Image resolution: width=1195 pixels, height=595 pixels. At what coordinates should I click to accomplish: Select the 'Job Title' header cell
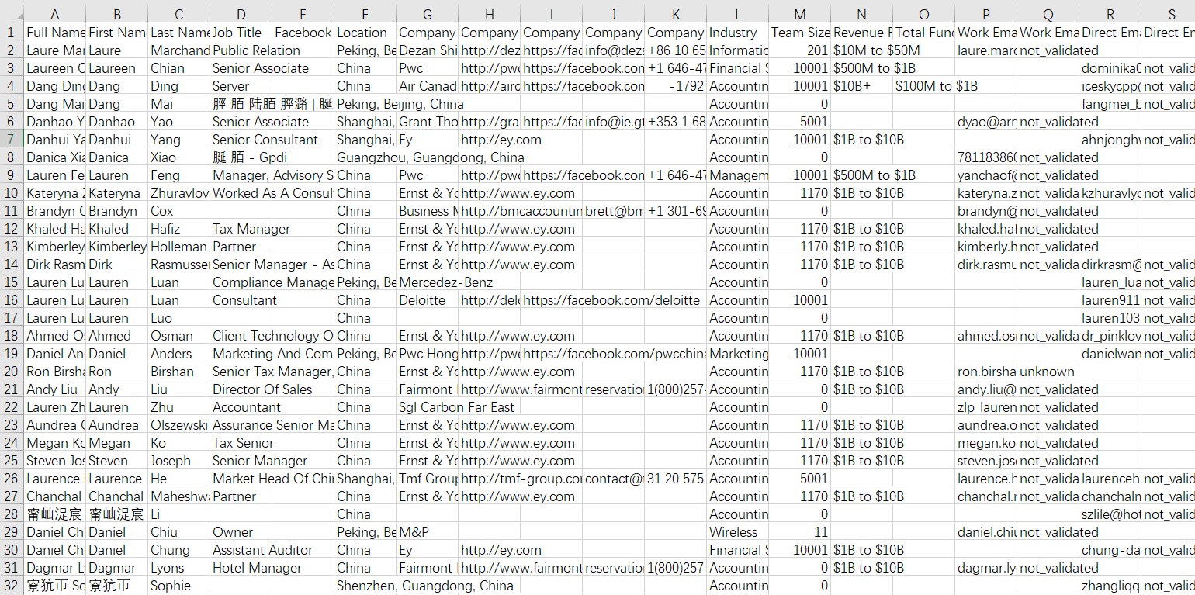pyautogui.click(x=241, y=33)
